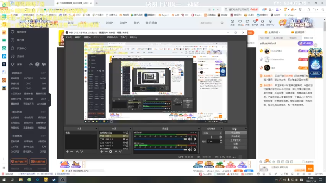Switch to the 钻粉(16) tab
This screenshot has height=183, width=326.
coord(308,38)
